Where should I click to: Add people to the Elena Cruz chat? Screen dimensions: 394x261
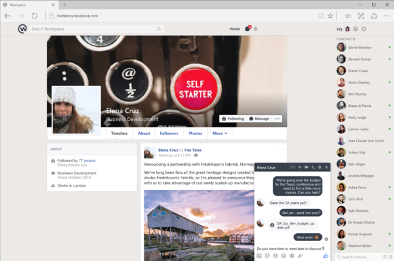299,167
